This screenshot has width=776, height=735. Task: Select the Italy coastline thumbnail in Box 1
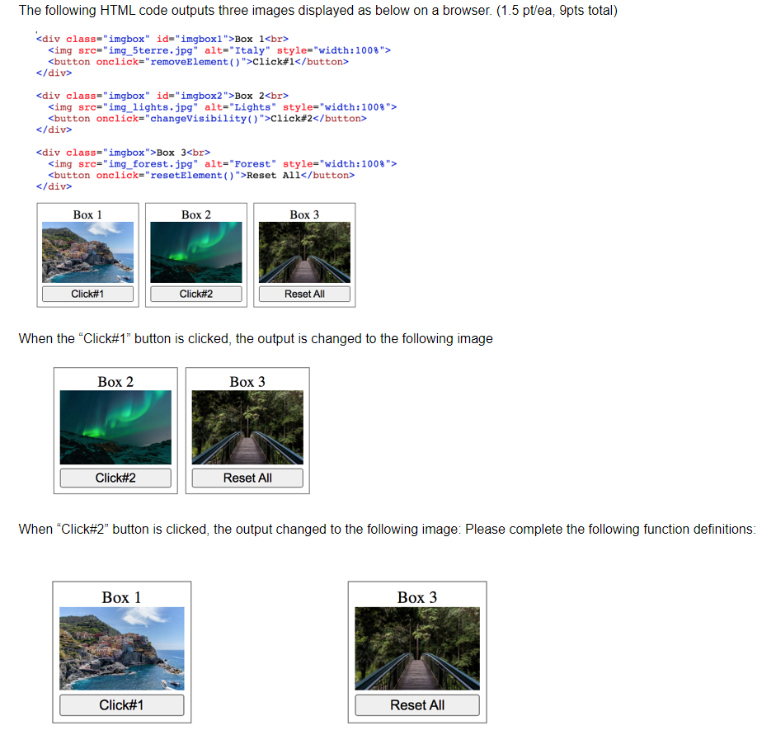pos(87,252)
